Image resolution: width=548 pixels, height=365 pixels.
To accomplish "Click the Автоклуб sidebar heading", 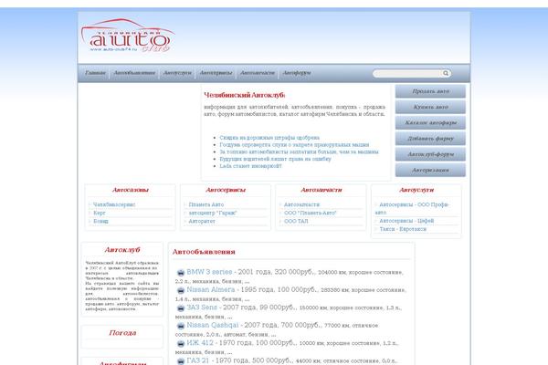I will pos(122,250).
